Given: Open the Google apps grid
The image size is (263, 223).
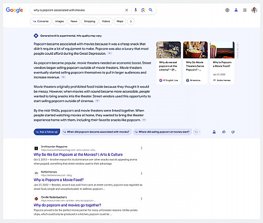Looking at the screenshot, I should click(x=245, y=10).
